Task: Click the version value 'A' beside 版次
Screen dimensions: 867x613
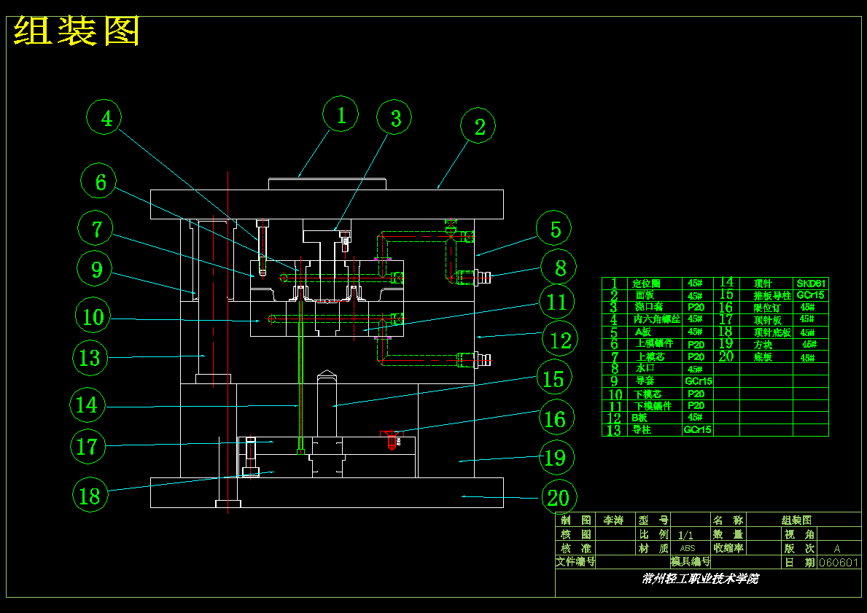Action: (837, 548)
